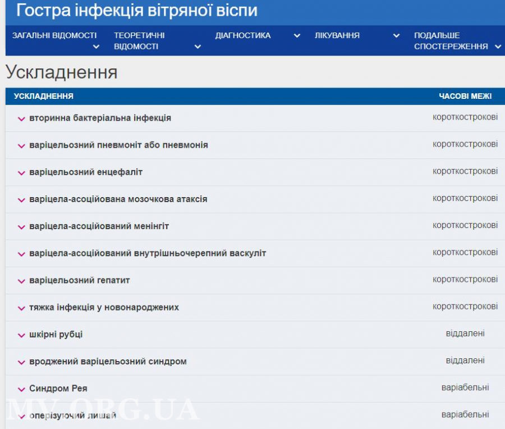Click chevron beside тяжка інфекція у новонароджених
Image resolution: width=505 pixels, height=429 pixels.
(21, 308)
